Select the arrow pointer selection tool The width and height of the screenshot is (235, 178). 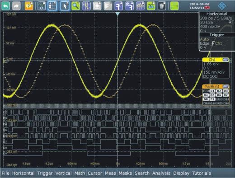click(x=65, y=6)
